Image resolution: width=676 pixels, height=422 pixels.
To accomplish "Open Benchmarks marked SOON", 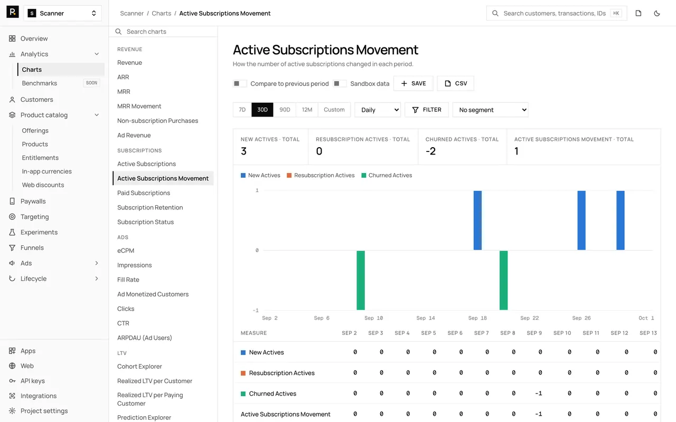I will (61, 83).
